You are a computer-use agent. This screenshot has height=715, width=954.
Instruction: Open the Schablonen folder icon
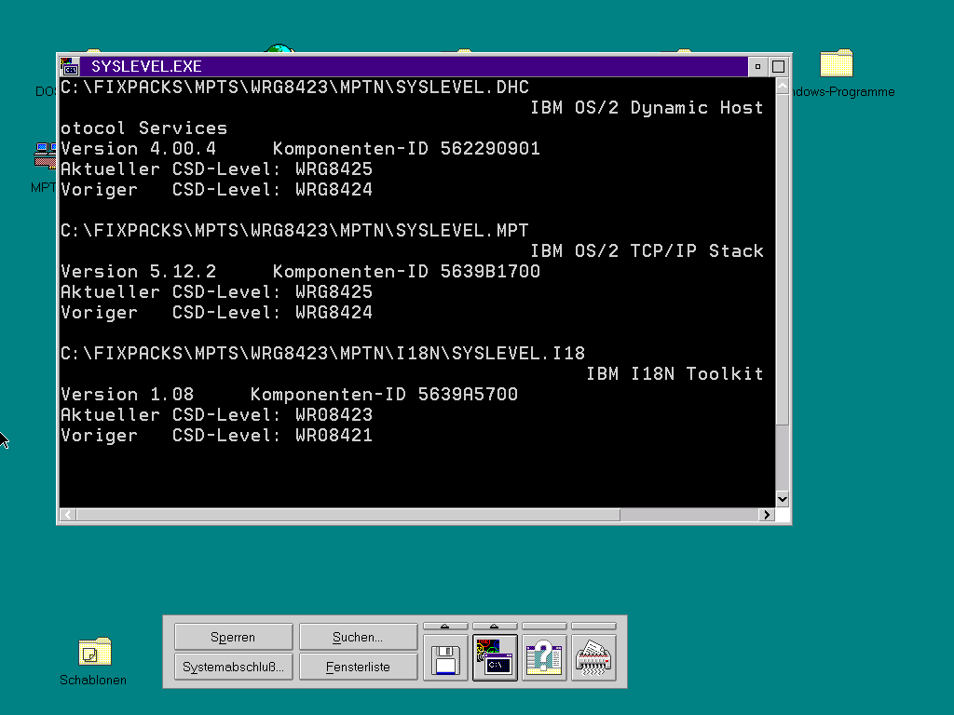tap(94, 652)
